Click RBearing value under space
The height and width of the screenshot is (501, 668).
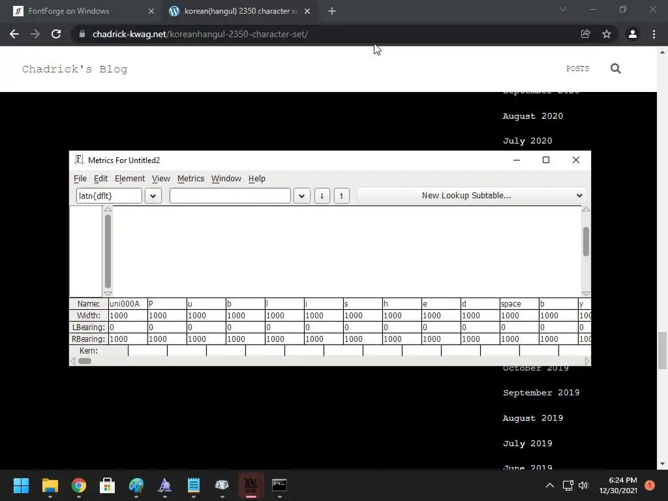519,339
